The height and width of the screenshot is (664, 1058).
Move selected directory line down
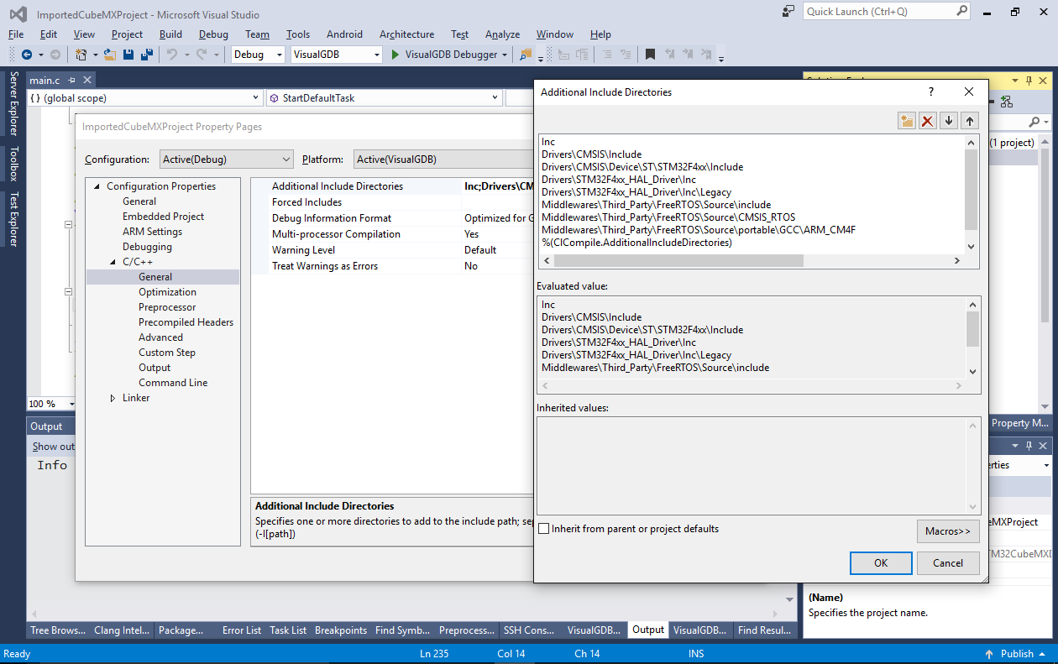pyautogui.click(x=949, y=121)
